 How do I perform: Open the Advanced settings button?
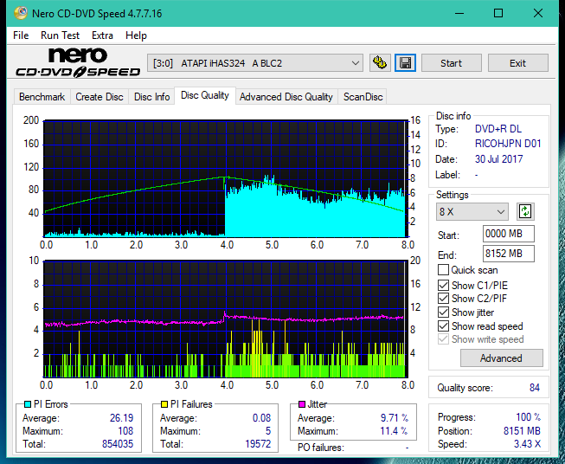(501, 358)
